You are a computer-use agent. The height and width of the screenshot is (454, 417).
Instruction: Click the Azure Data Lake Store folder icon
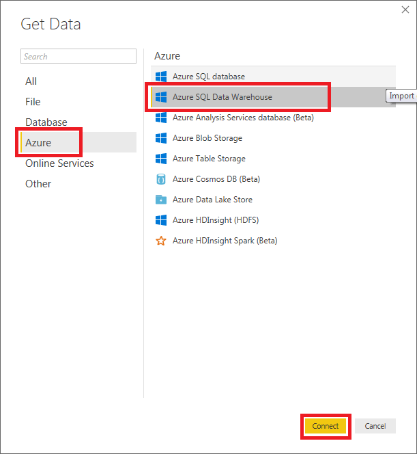pos(161,200)
